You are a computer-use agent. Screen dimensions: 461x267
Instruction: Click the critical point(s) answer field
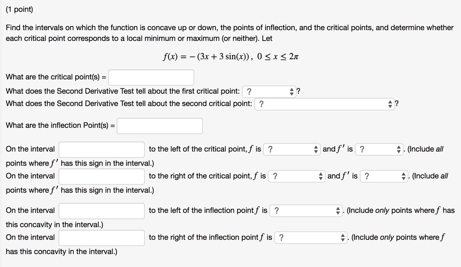(x=151, y=77)
